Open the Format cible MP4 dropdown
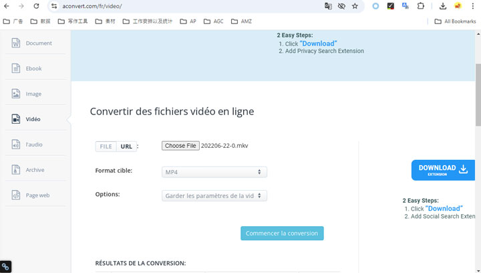This screenshot has width=481, height=273. (214, 172)
